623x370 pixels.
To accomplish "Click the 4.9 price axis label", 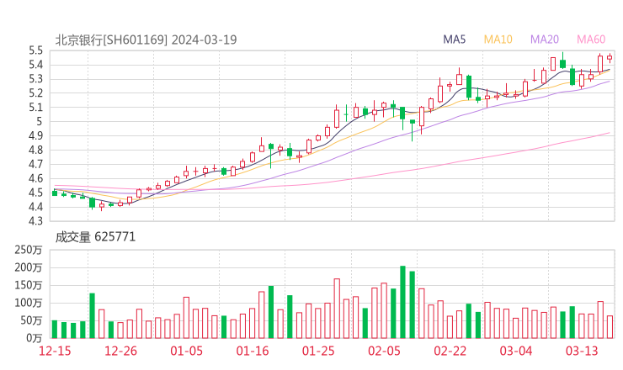I will point(35,135).
